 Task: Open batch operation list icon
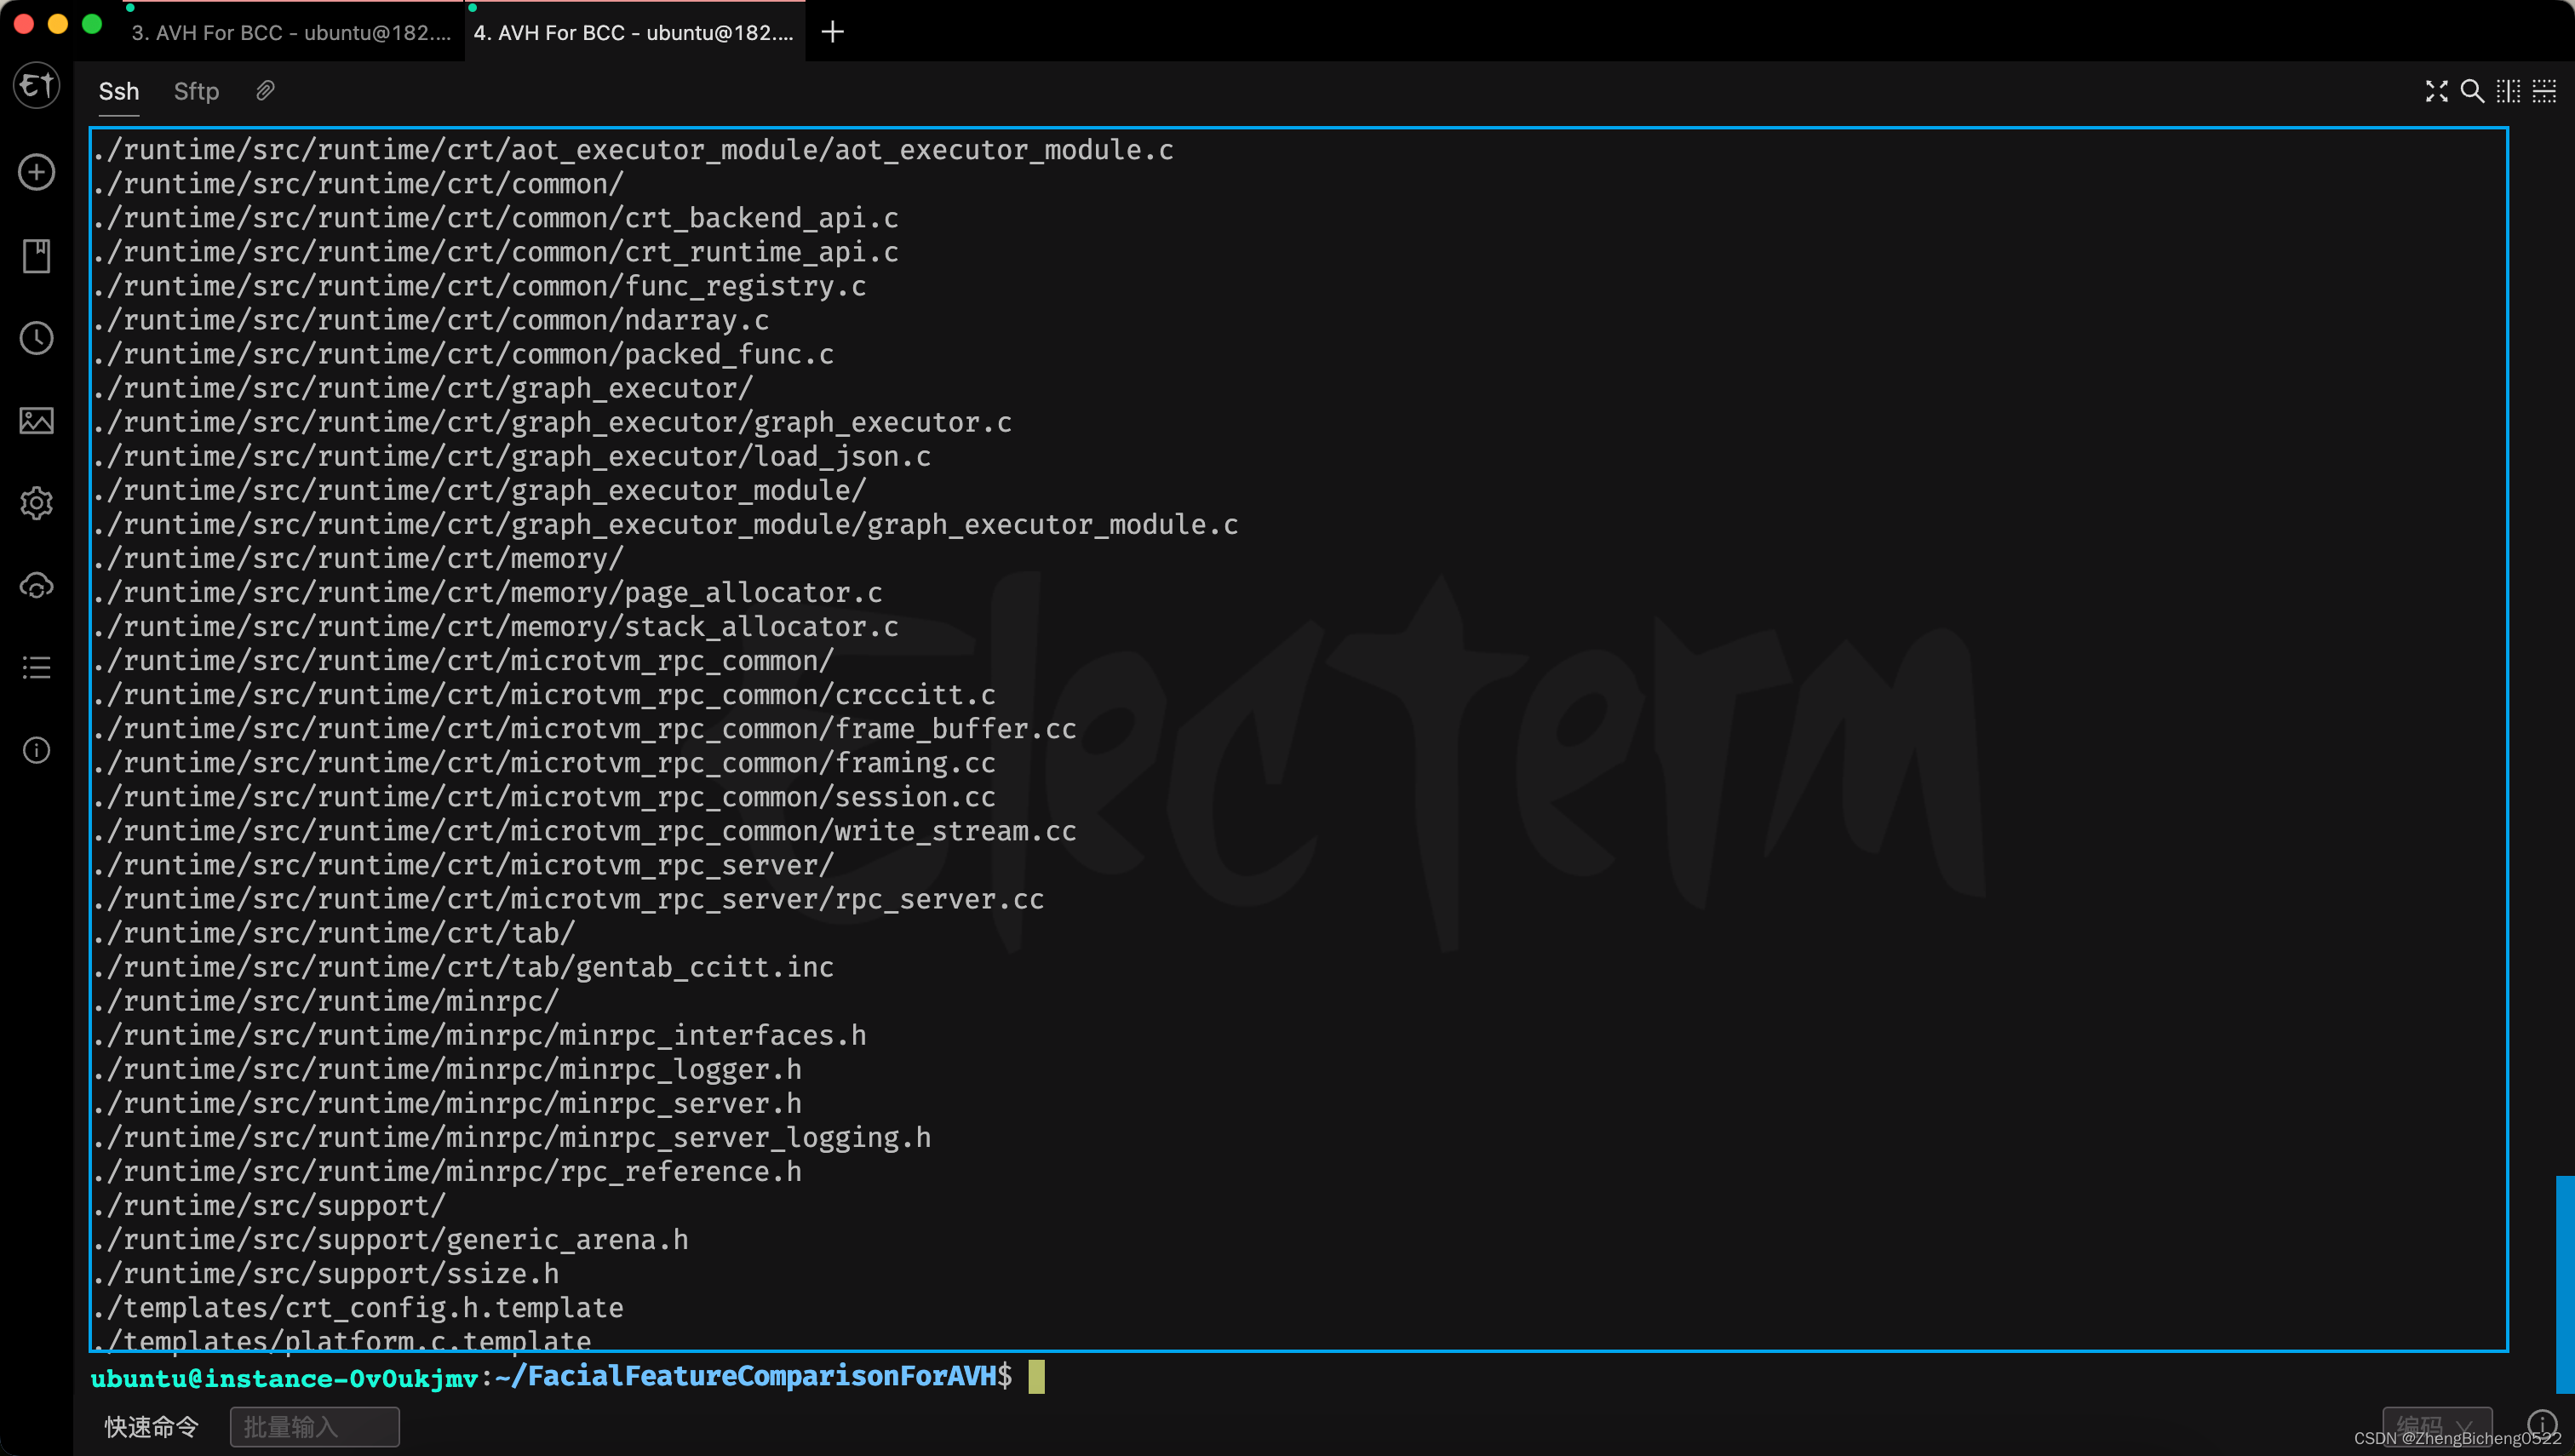(36, 667)
